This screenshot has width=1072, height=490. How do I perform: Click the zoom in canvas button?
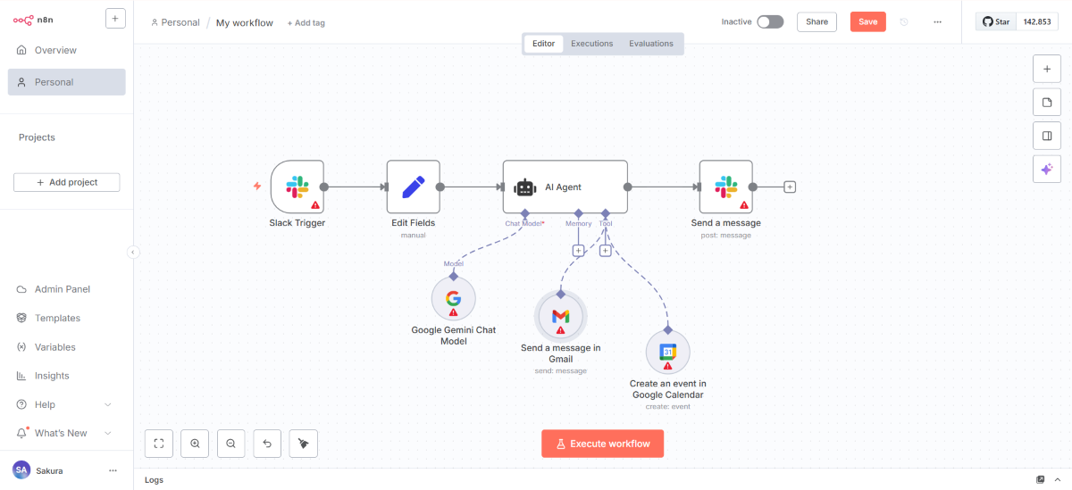pos(195,443)
